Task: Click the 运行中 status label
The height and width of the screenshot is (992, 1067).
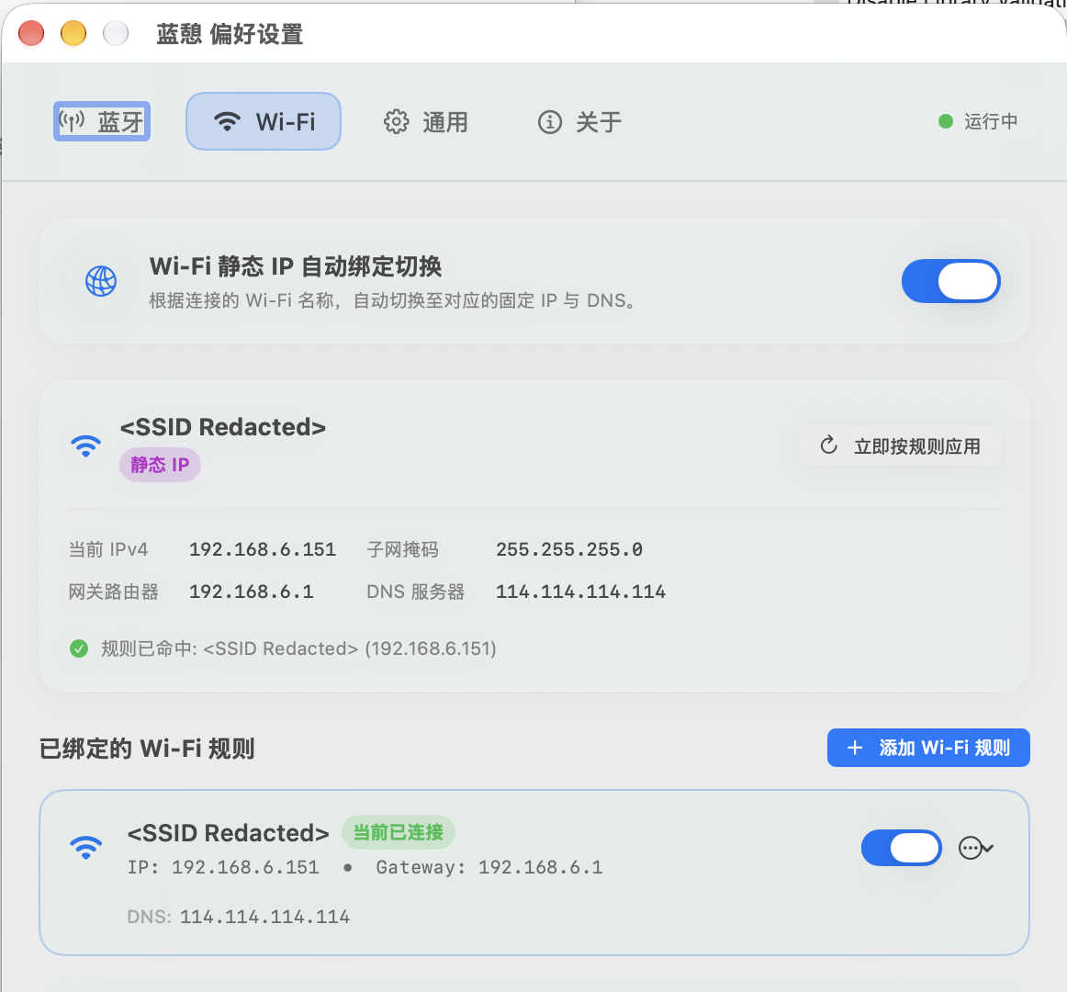Action: pos(991,121)
